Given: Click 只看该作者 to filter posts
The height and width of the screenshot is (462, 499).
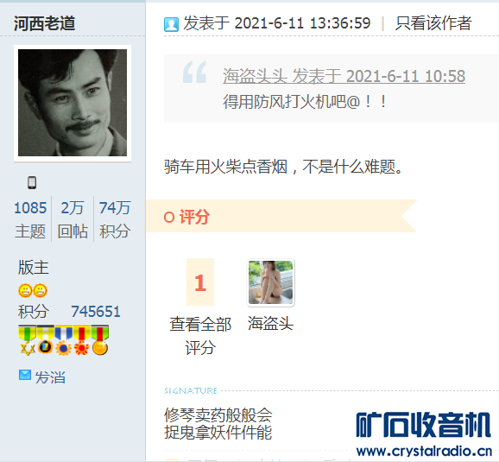Looking at the screenshot, I should click(433, 23).
